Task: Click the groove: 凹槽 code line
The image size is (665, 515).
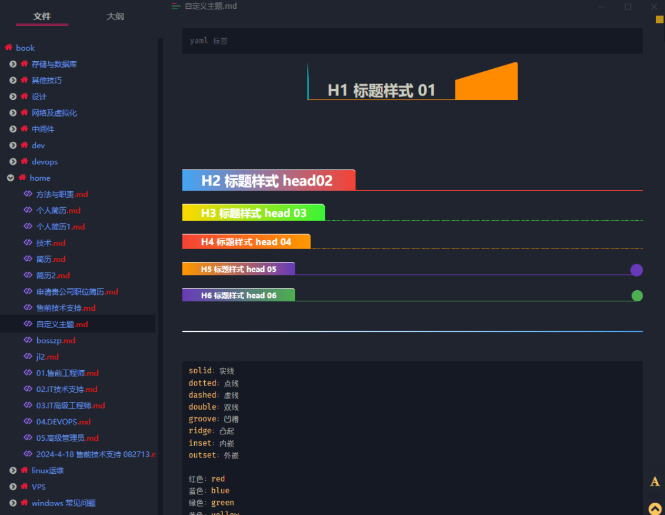Action: (x=213, y=419)
